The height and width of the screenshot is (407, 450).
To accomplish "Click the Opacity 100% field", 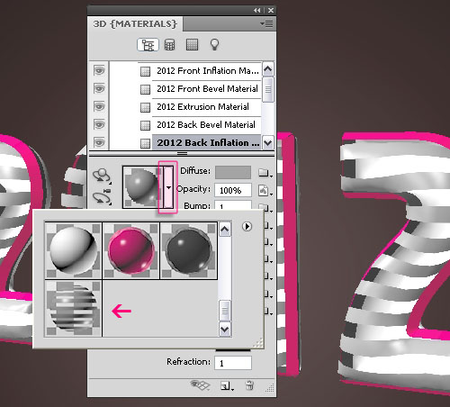I will click(233, 190).
